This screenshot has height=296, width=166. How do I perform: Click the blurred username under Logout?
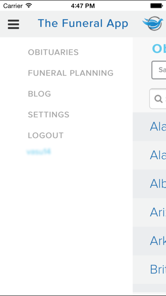(x=39, y=152)
